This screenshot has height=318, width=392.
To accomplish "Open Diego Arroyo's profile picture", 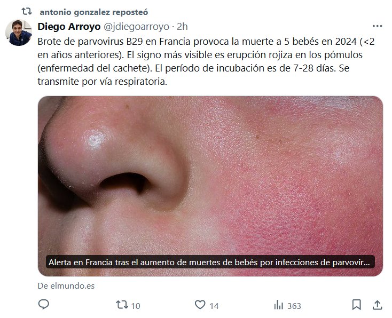I will (19, 33).
